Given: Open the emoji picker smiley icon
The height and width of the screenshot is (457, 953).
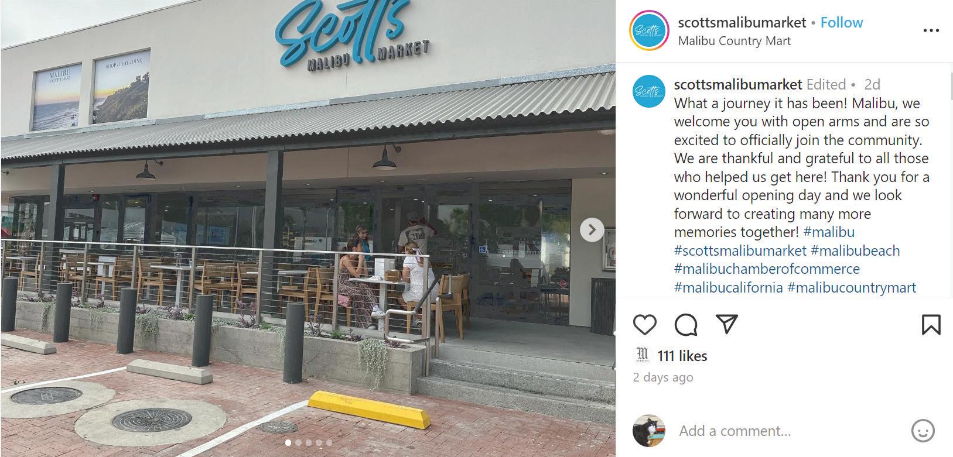Looking at the screenshot, I should pyautogui.click(x=923, y=431).
